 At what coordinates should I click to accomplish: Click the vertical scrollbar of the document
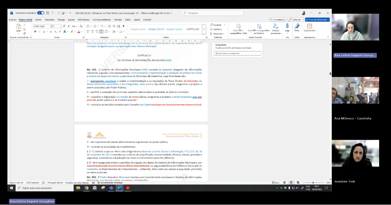331,74
